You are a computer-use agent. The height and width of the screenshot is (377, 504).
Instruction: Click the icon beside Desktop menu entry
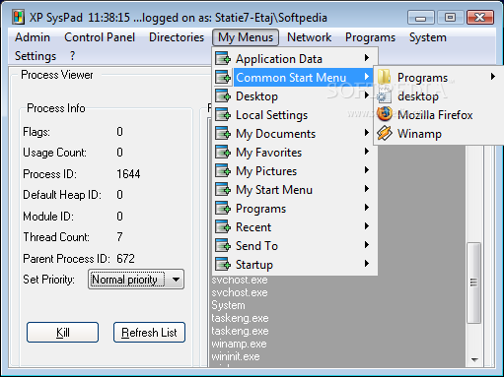(223, 95)
